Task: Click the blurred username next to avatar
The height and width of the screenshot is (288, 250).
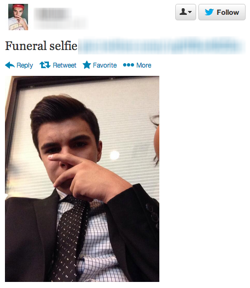Action: [53, 14]
